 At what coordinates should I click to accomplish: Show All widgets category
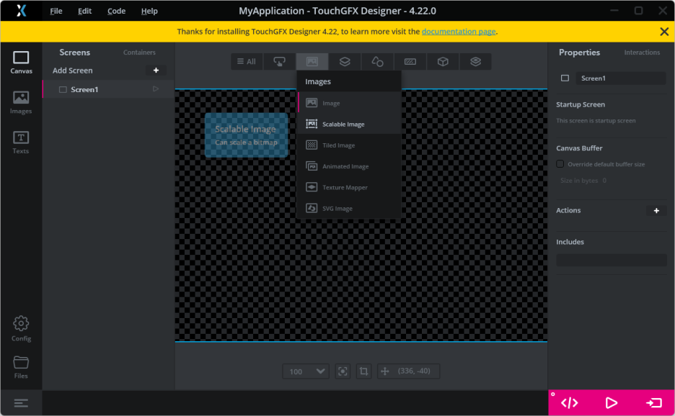tap(247, 61)
